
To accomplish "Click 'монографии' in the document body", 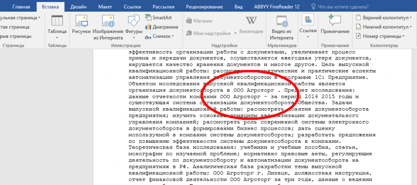I will [145, 154].
